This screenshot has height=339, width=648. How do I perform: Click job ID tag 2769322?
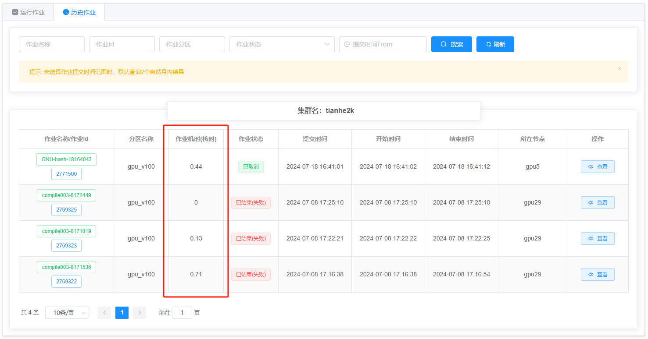66,282
